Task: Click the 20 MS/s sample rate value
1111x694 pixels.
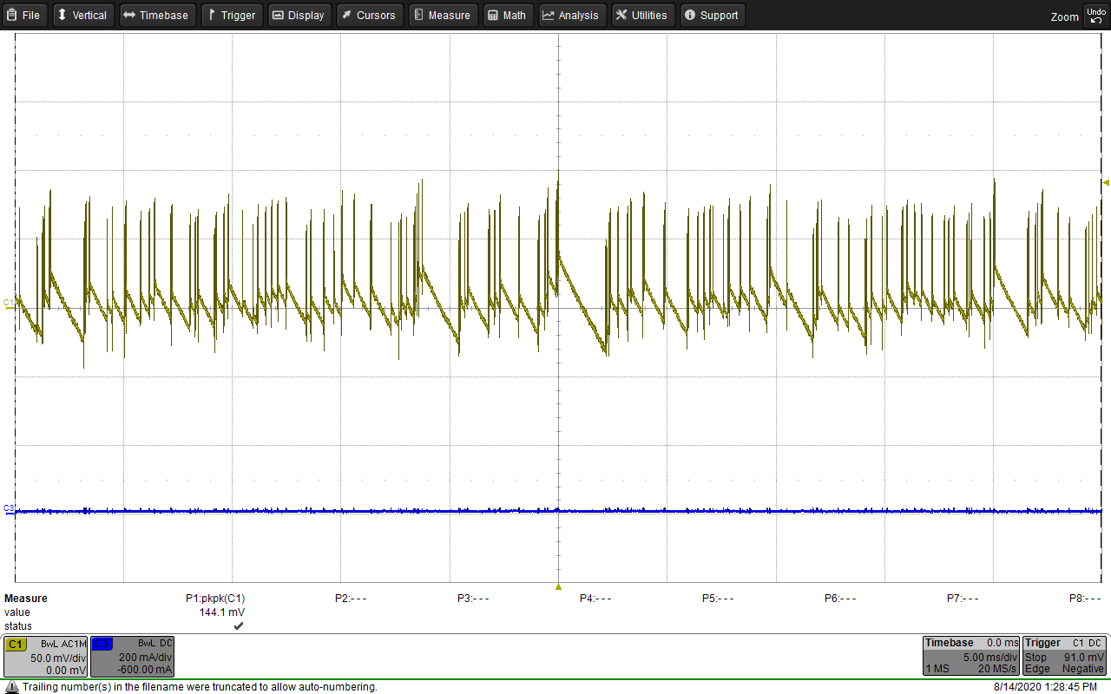Action: pos(998,669)
